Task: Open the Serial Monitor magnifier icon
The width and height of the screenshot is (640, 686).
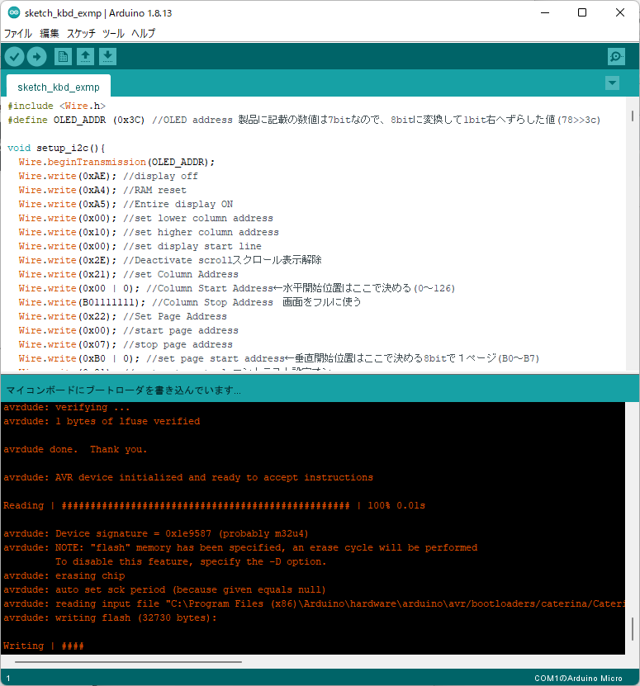Action: 615,56
